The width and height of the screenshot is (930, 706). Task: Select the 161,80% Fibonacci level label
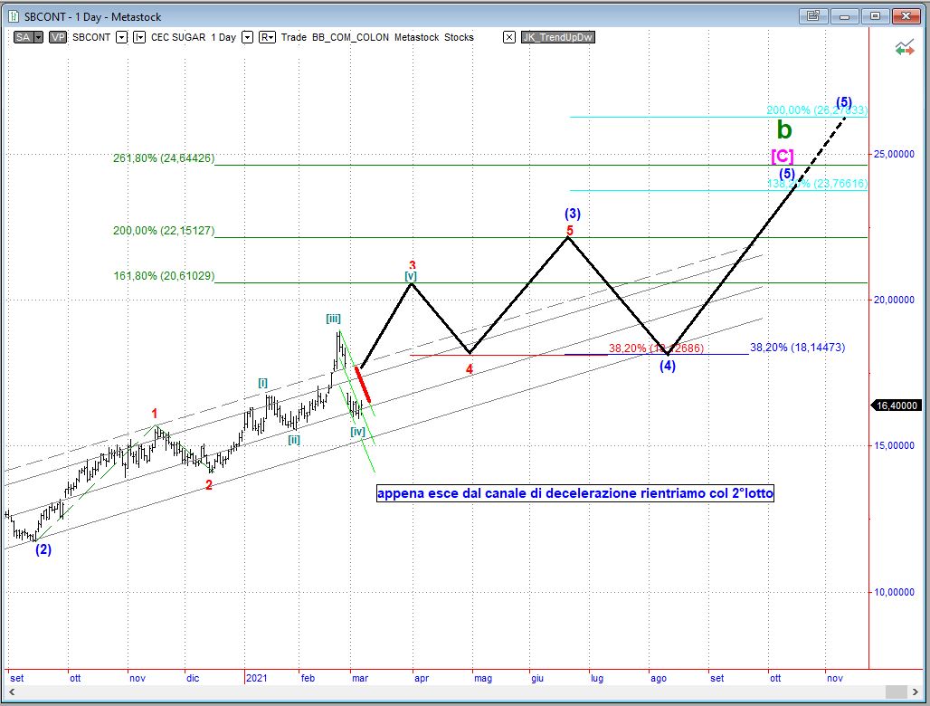coord(164,276)
